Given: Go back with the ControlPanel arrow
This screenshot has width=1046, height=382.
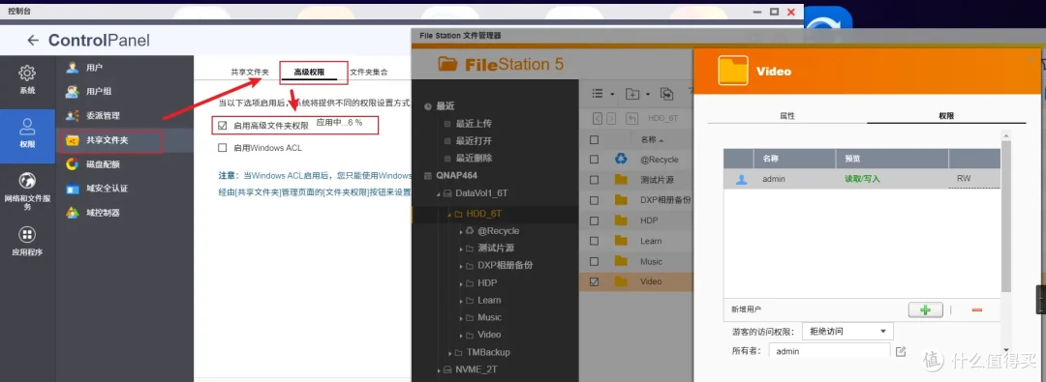Looking at the screenshot, I should pos(33,41).
